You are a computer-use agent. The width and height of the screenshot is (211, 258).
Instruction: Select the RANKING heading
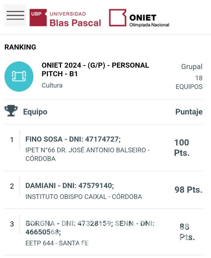click(20, 47)
